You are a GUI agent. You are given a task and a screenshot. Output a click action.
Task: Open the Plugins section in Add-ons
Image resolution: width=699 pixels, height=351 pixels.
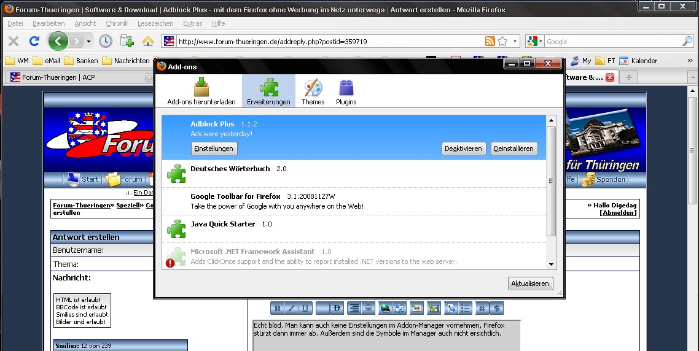(346, 91)
